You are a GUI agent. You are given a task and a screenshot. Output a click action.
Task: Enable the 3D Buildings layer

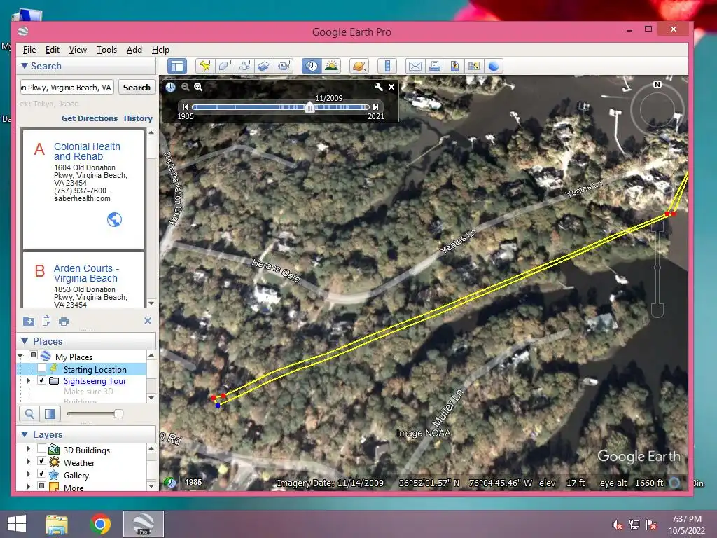(41, 449)
